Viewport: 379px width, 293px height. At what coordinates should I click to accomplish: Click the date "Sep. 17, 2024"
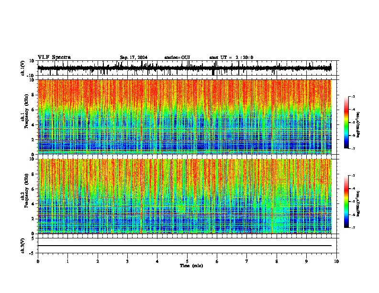[134, 57]
